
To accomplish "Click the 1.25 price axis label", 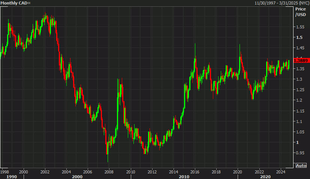I will click(300, 90).
